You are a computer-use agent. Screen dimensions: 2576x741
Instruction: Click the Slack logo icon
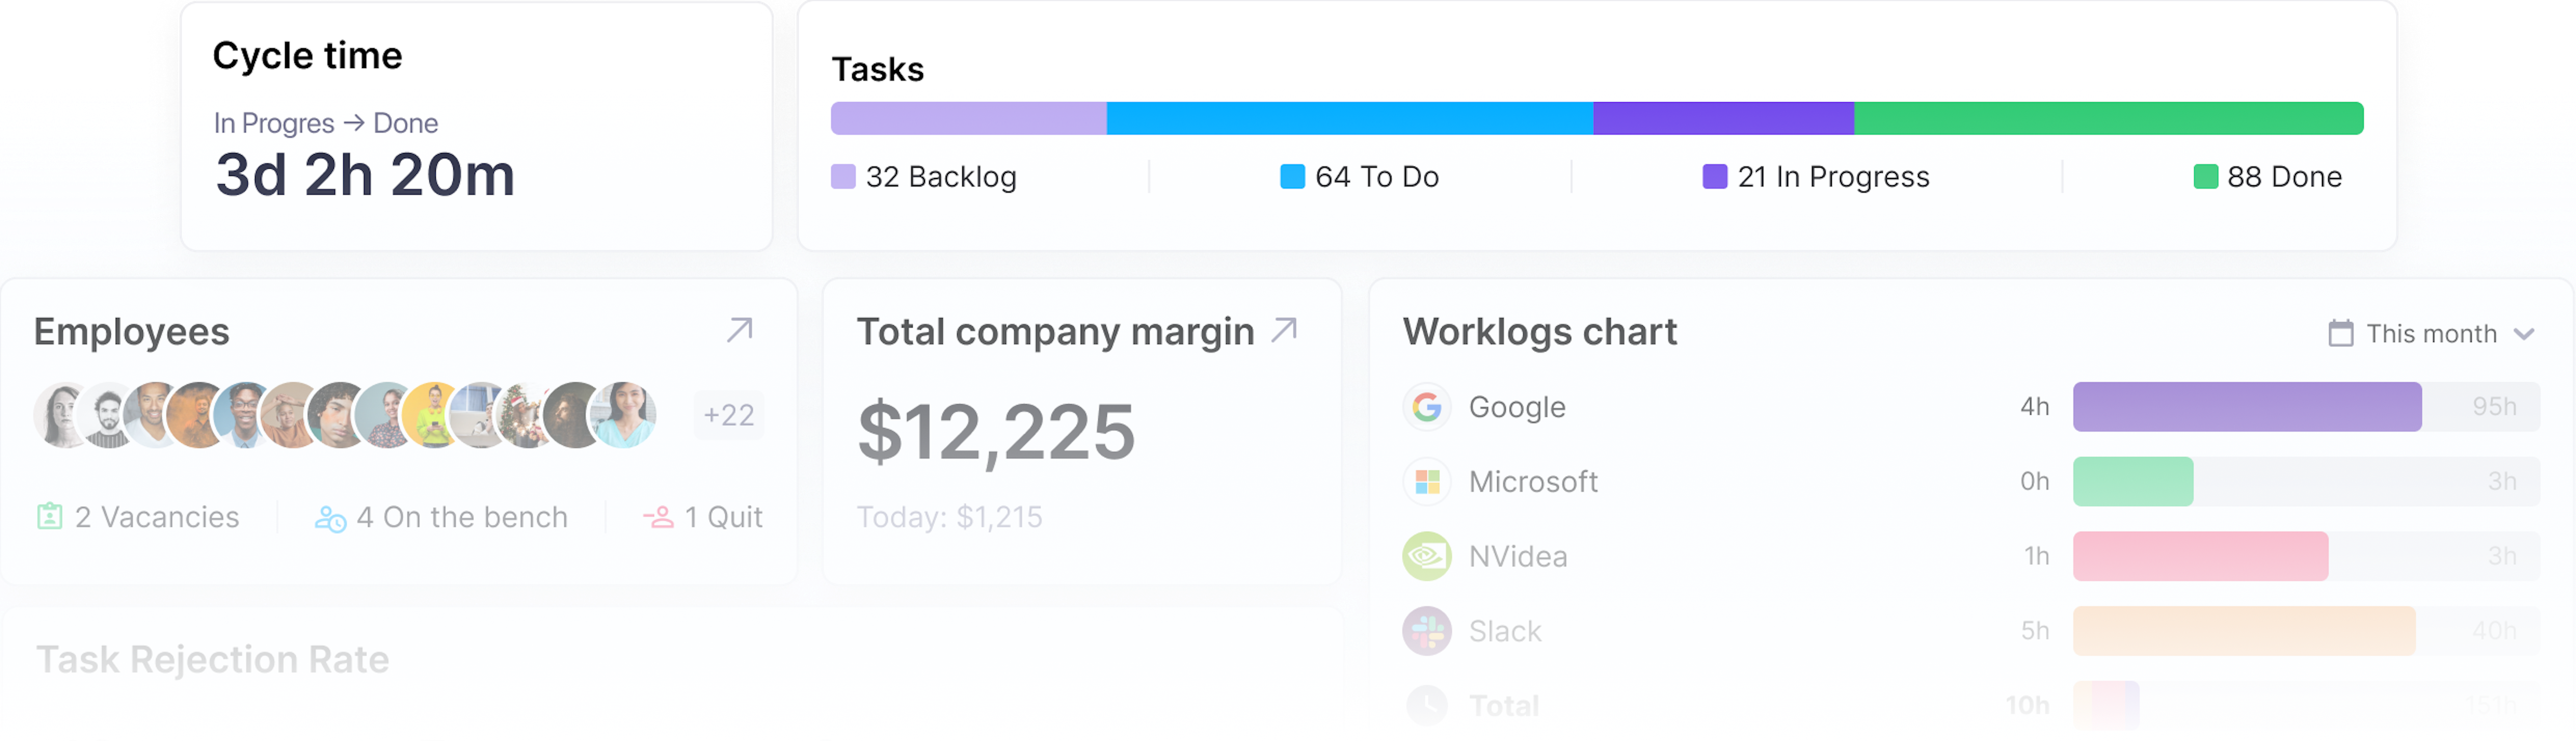coord(1427,631)
